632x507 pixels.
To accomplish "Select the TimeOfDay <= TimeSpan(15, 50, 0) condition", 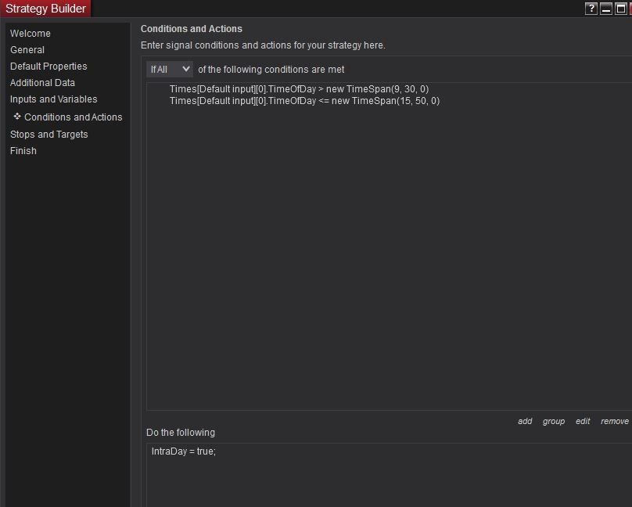I will point(304,101).
